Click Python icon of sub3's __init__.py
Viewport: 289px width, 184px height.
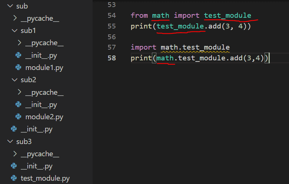[14, 166]
